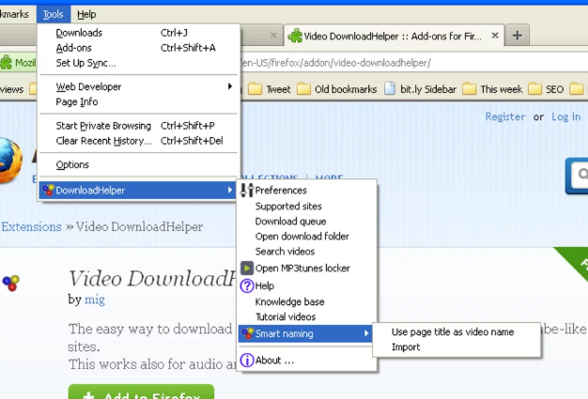
Task: Select About entry in the DownloadHelper submenu
Action: point(307,361)
